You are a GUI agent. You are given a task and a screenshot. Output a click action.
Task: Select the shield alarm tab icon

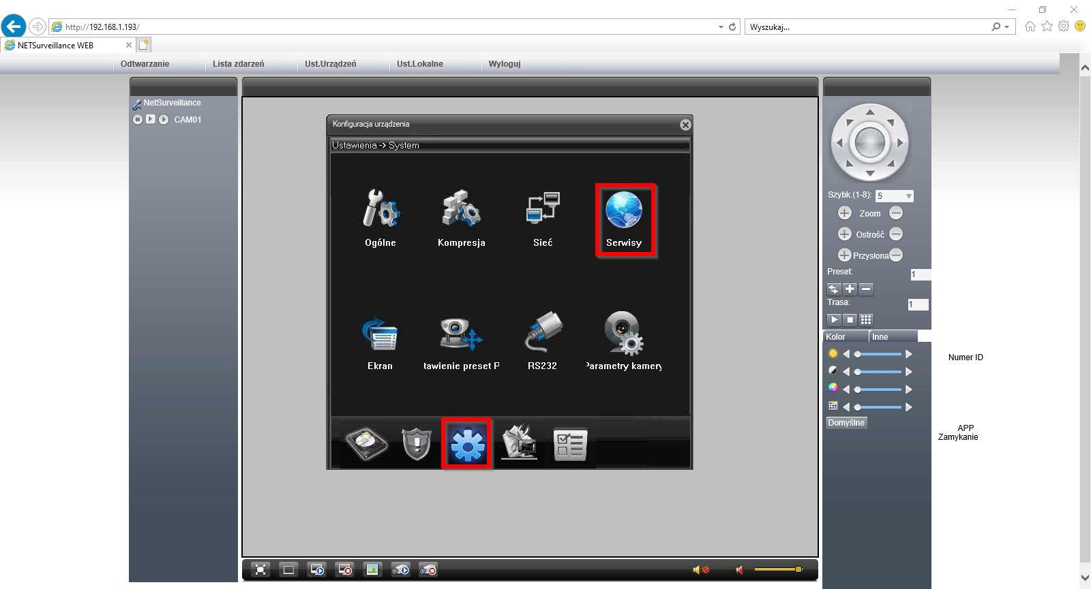tap(416, 444)
